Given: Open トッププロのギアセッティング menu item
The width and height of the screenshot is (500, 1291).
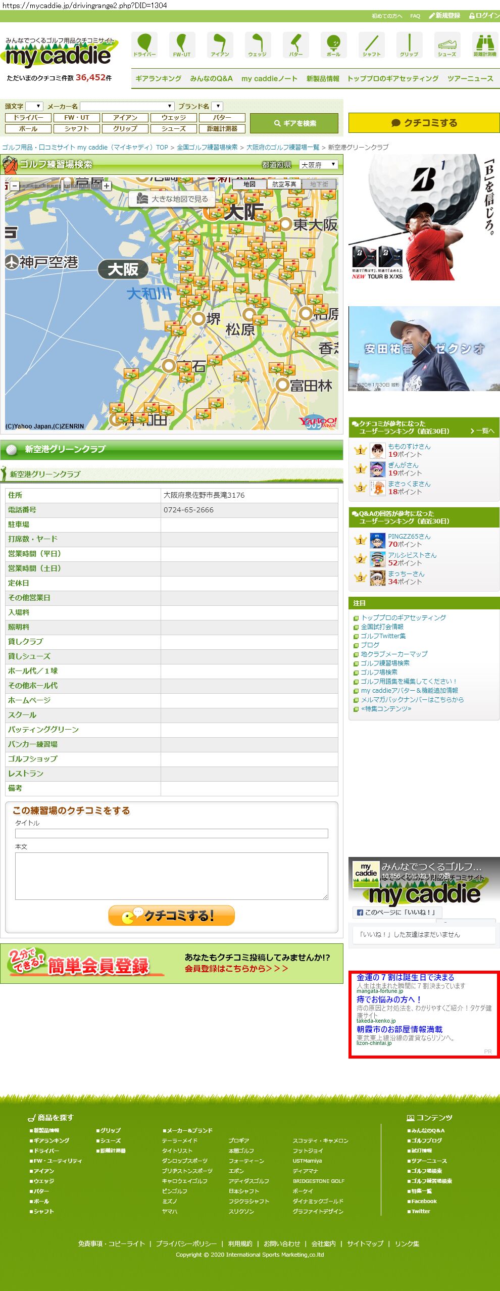Looking at the screenshot, I should click(393, 79).
